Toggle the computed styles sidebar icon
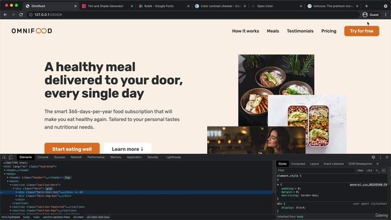 point(384,170)
